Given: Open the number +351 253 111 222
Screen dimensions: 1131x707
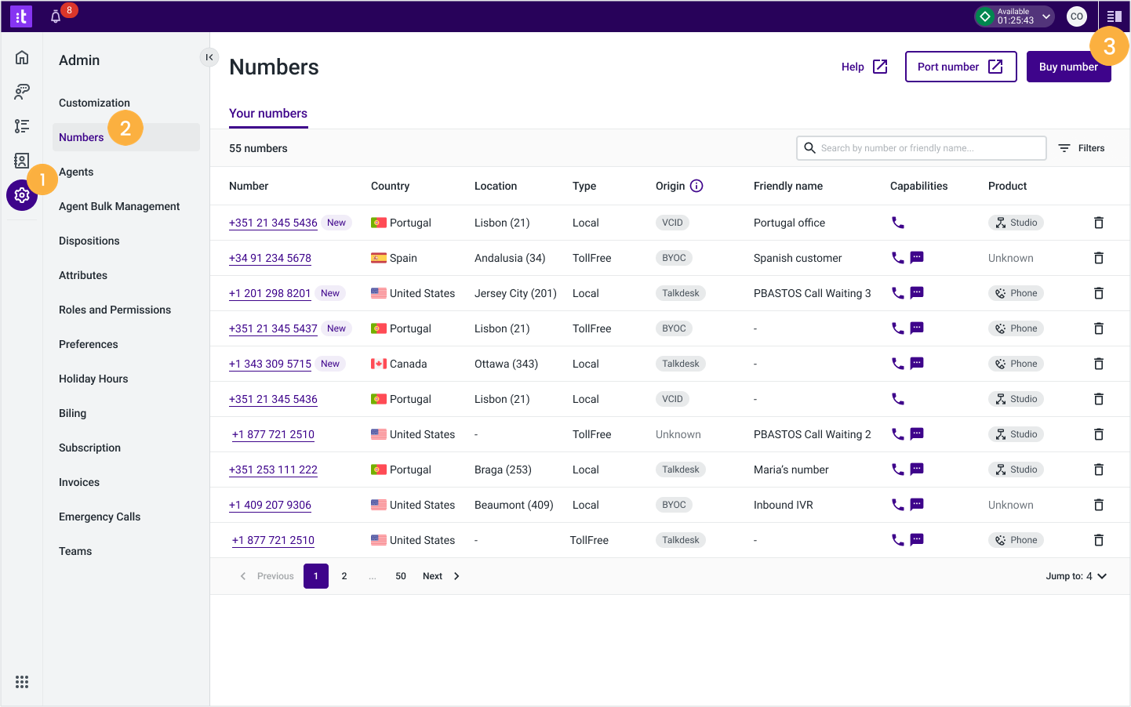Looking at the screenshot, I should 273,469.
